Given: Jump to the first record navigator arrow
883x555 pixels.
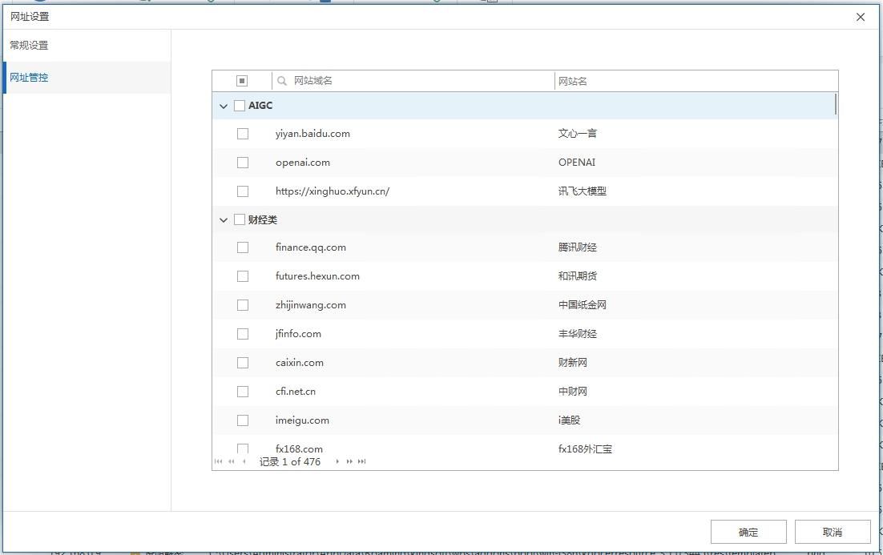Looking at the screenshot, I should tap(219, 461).
